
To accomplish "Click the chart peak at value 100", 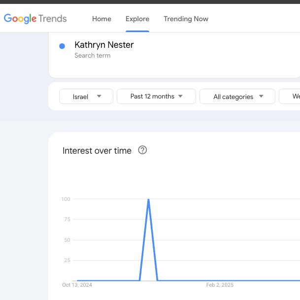I will tap(148, 200).
